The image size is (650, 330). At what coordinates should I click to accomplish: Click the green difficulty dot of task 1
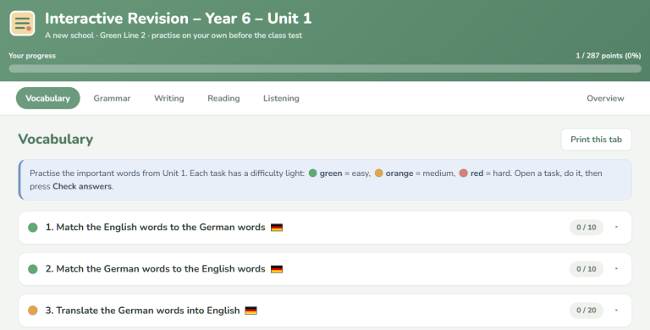[x=33, y=227]
